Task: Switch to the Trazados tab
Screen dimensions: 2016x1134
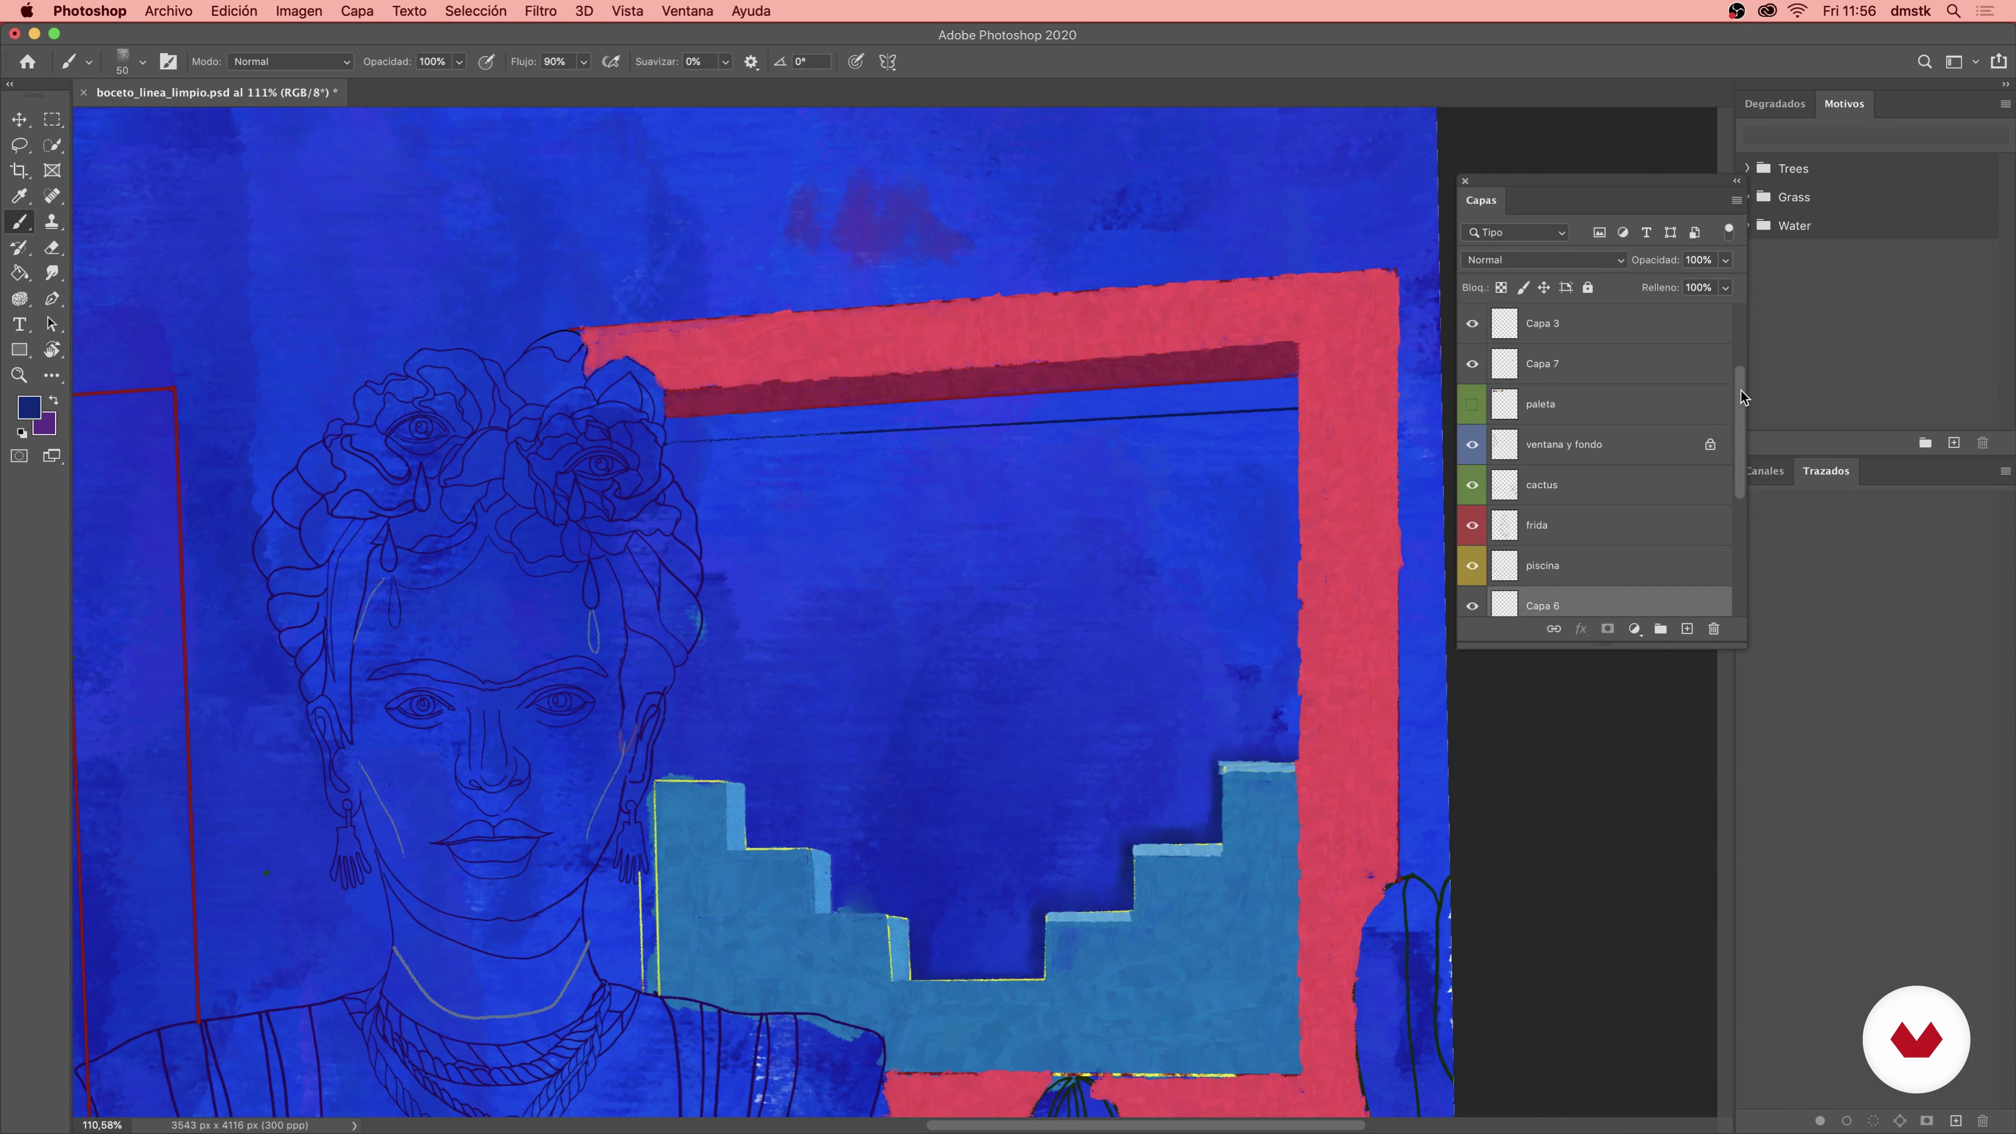Action: click(1826, 471)
